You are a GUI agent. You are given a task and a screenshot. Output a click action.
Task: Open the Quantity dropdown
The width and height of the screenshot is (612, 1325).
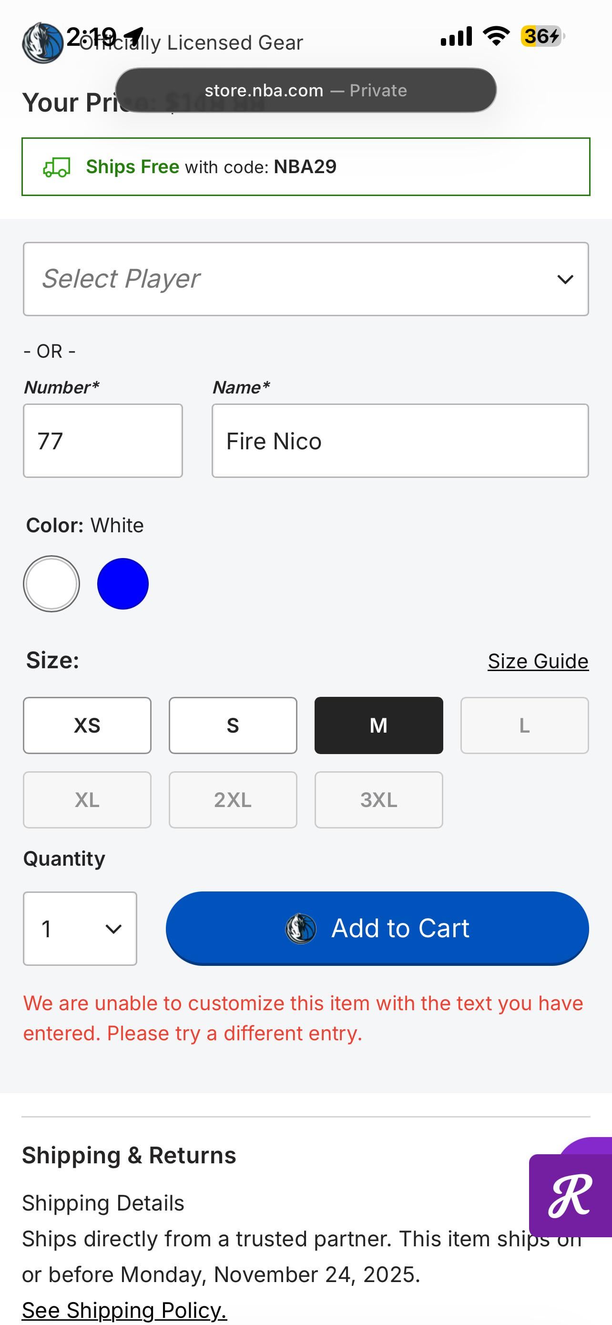point(80,929)
